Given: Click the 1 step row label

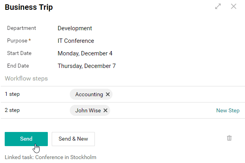Looking at the screenshot, I should [12, 94].
